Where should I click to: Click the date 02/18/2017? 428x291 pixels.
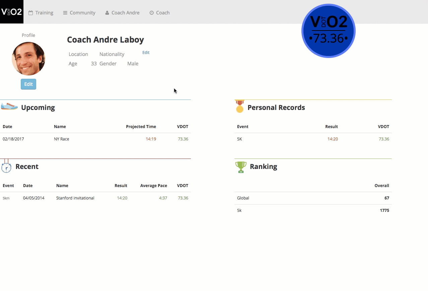[13, 139]
